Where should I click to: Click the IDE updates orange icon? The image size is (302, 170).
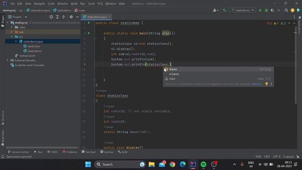coord(293,10)
